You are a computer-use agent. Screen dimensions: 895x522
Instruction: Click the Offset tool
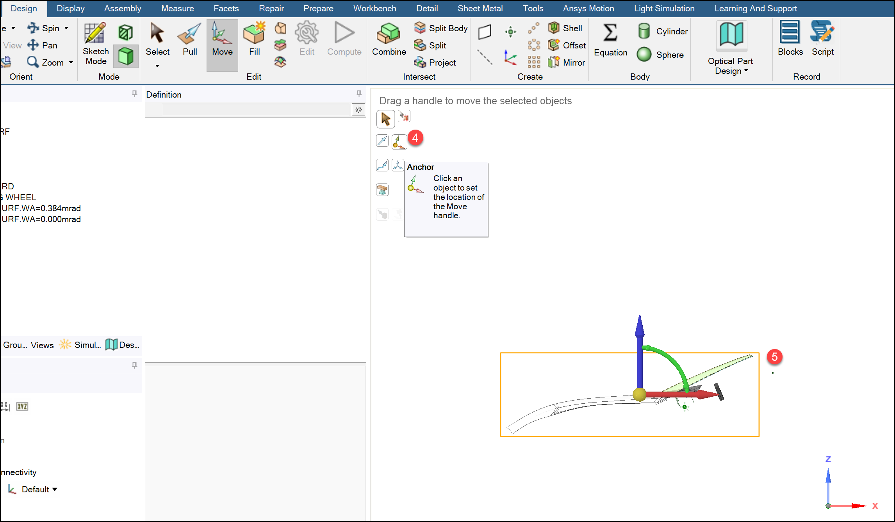(567, 45)
